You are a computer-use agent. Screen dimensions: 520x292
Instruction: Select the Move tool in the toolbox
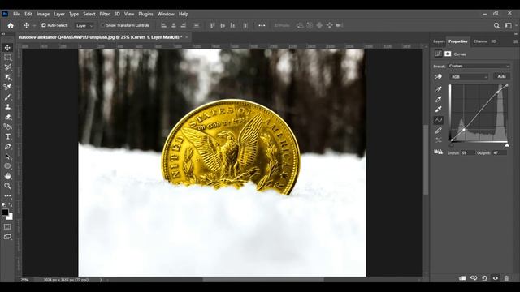click(x=7, y=48)
